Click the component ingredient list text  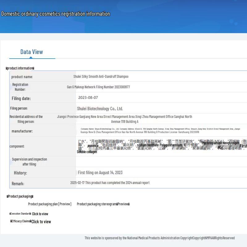(x=161, y=146)
